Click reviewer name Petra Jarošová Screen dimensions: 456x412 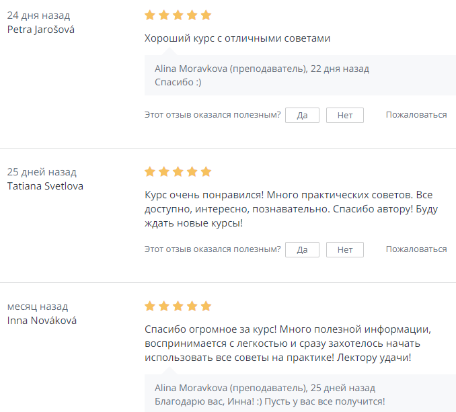40,30
